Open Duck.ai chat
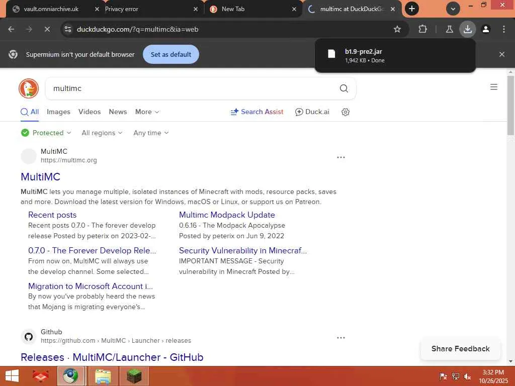 click(x=312, y=112)
